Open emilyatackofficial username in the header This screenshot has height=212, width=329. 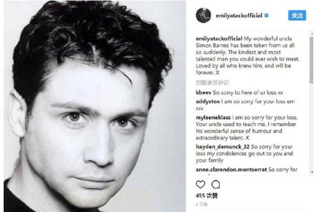[x=239, y=15]
